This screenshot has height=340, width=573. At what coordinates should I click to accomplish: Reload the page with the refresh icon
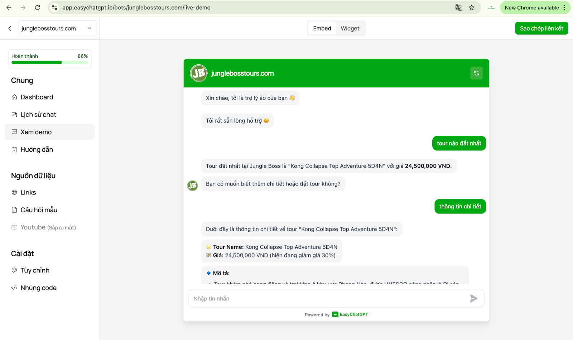point(37,8)
